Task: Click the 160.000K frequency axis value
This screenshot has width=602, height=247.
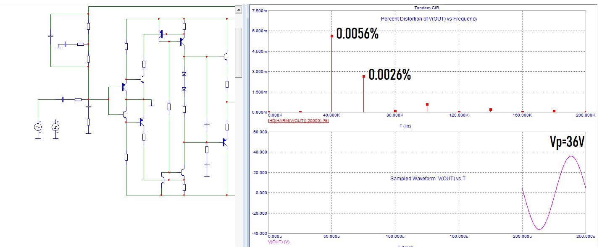Action: (x=522, y=115)
